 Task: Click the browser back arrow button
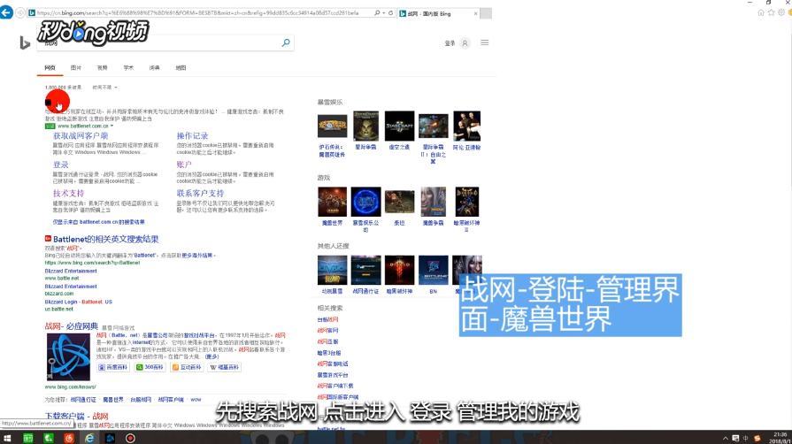[6, 12]
